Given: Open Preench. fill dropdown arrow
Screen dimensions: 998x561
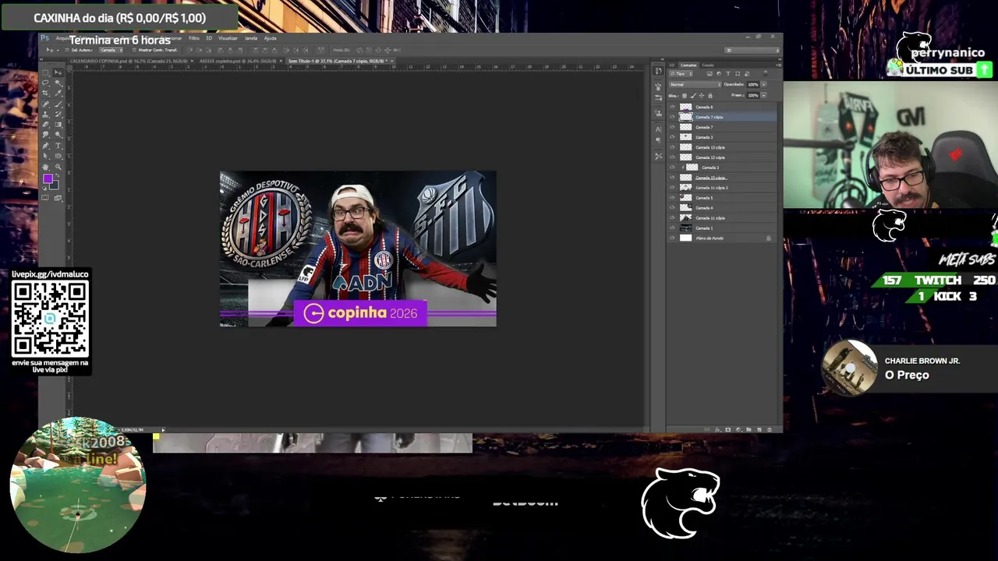Looking at the screenshot, I should 763,95.
